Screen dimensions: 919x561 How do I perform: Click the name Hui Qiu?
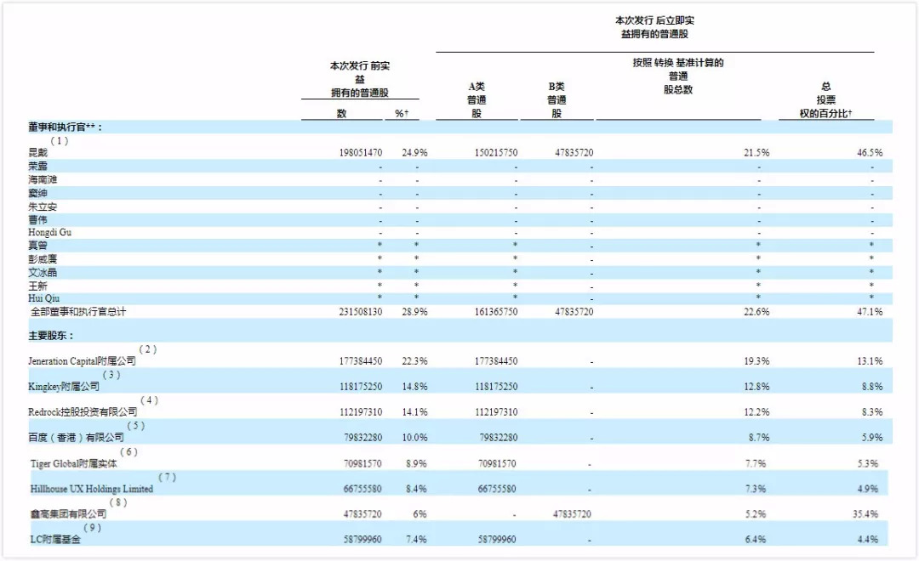[x=43, y=298]
